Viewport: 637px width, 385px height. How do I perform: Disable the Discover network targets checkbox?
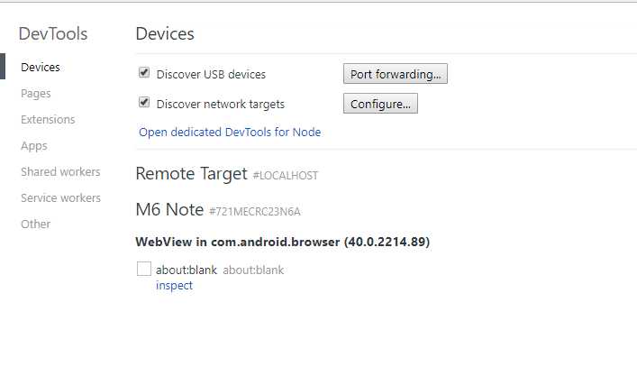[x=144, y=103]
